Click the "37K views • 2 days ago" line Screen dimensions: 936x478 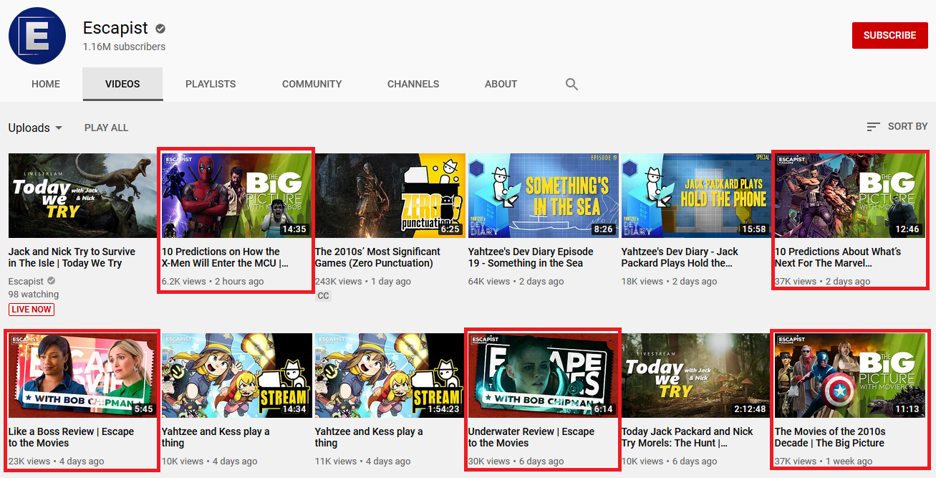823,282
